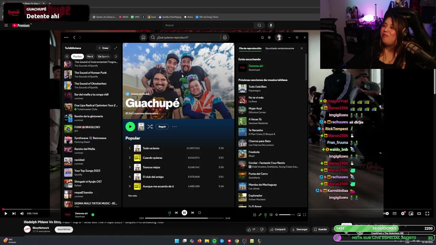The height and width of the screenshot is (245, 436).
Task: Toggle shuffle on the Guachupé artist page
Action: (x=150, y=127)
